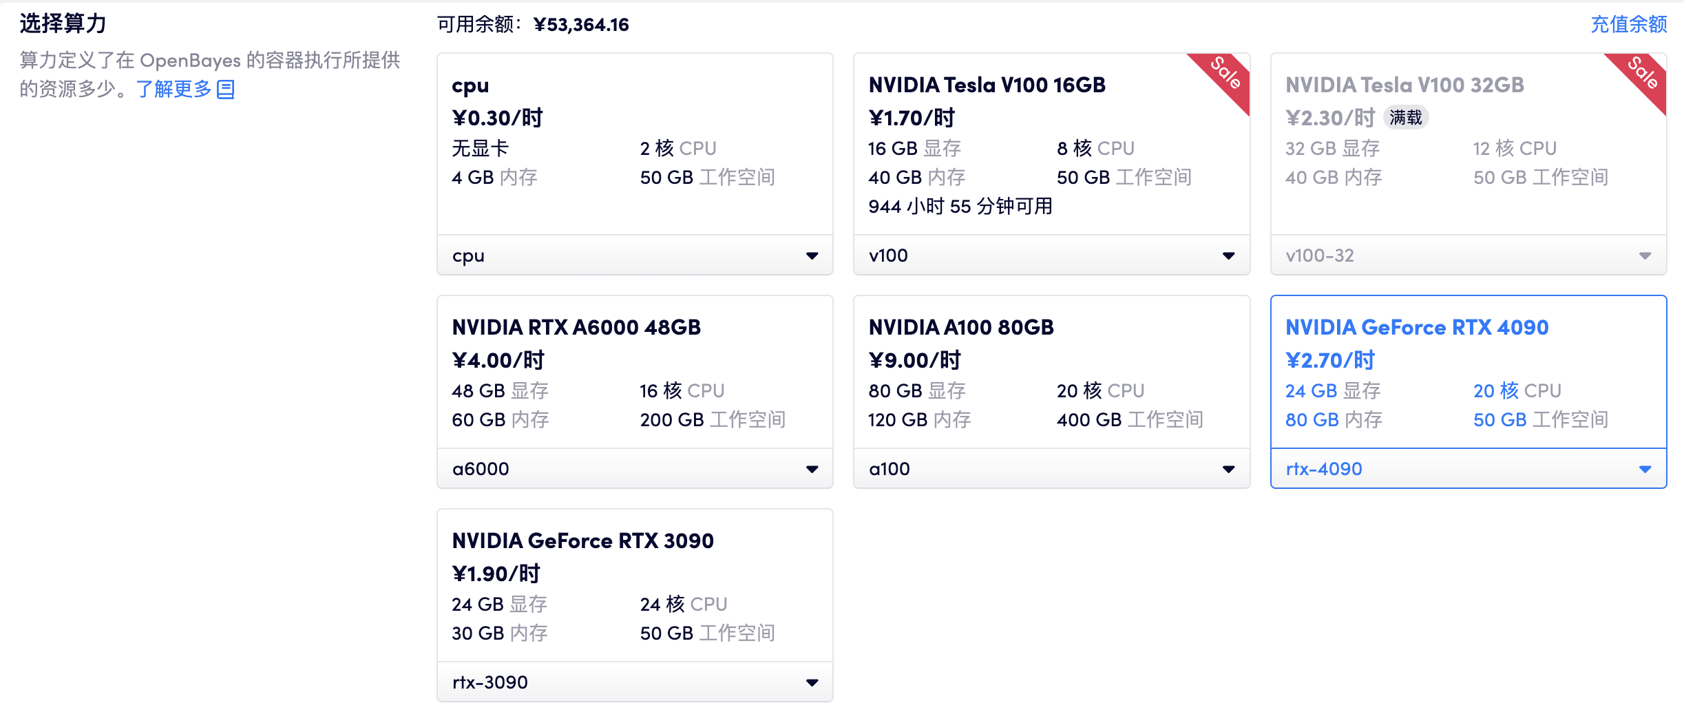Open the v100-32 dropdown

pyautogui.click(x=1645, y=256)
